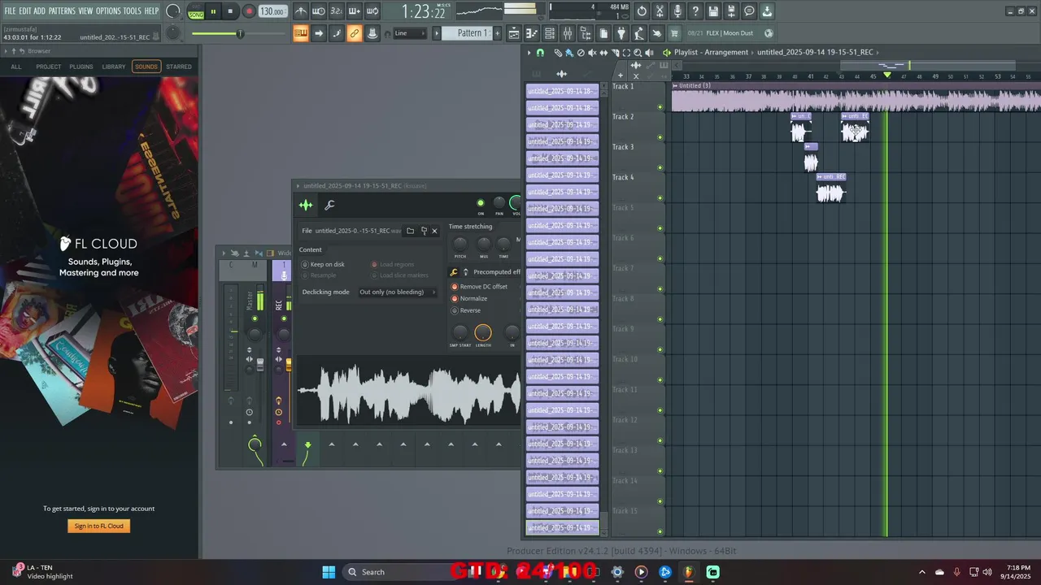Click the metronome icon

tap(301, 11)
